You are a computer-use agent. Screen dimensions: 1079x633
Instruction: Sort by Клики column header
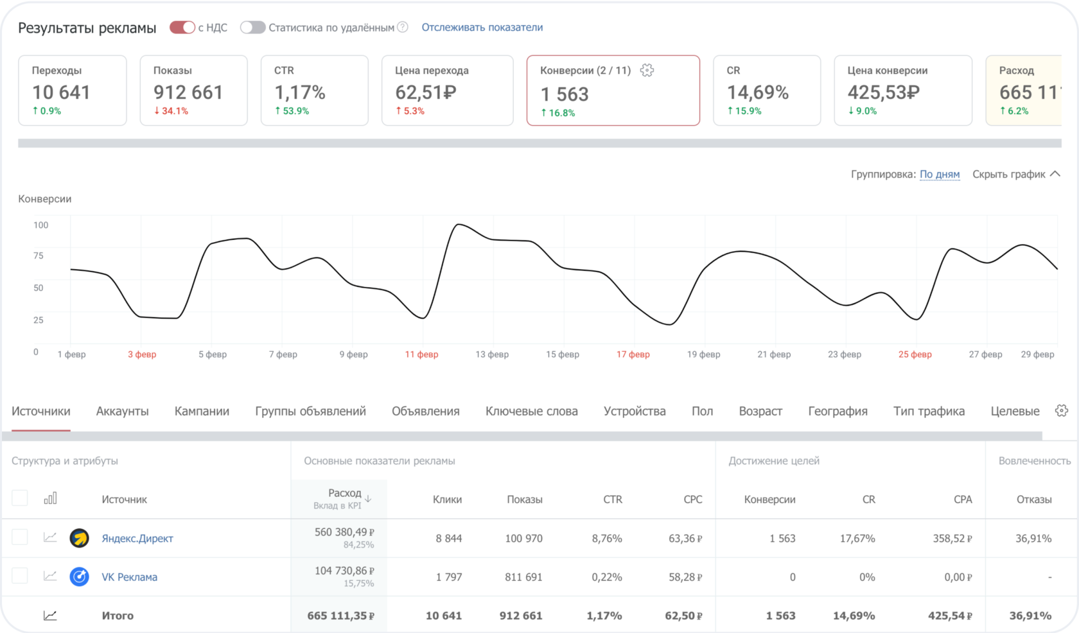point(447,499)
